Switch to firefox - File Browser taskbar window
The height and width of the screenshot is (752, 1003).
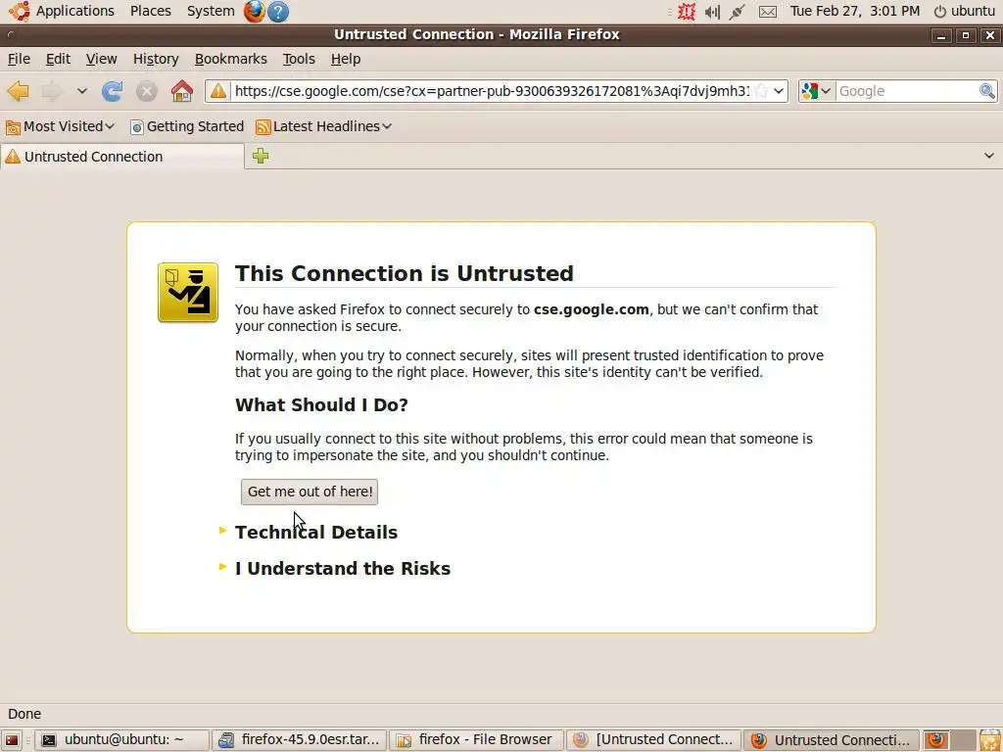point(477,740)
